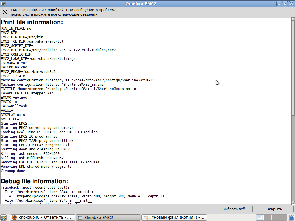Click the scrollbar up arrow

tap(293, 19)
